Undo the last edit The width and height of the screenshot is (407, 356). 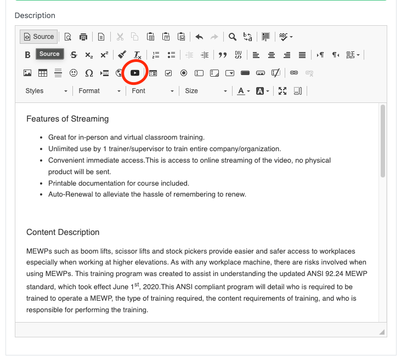coord(199,37)
